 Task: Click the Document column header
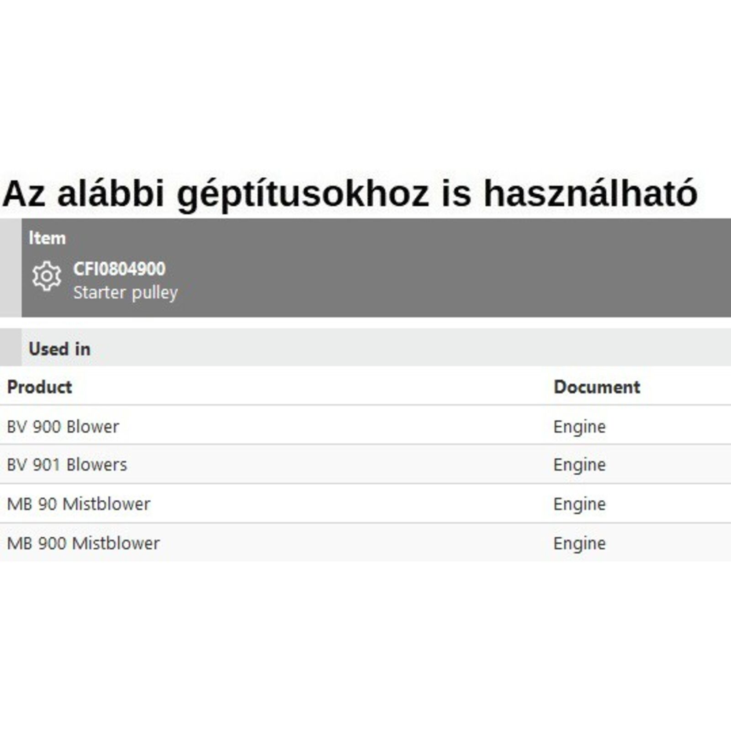597,387
